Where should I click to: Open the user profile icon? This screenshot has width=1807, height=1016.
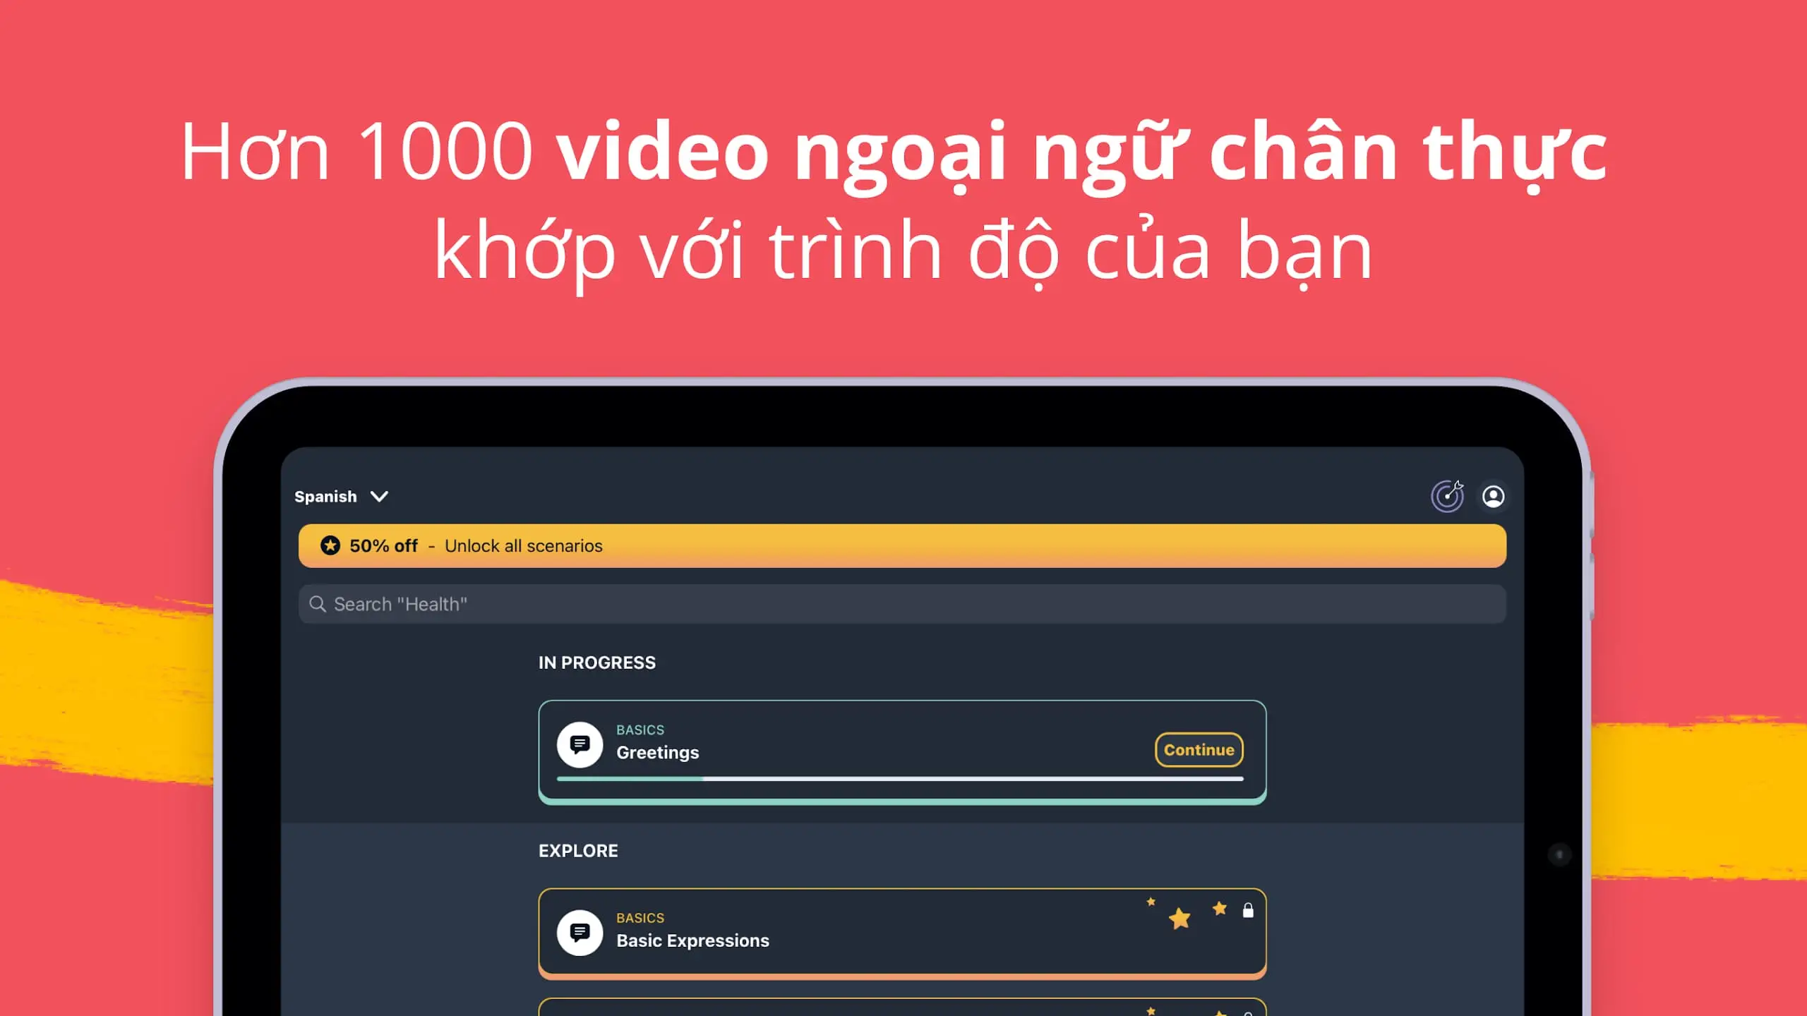(1494, 496)
